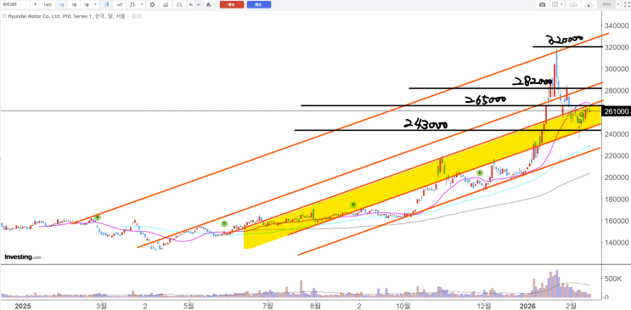The image size is (631, 310).
Task: Click the symbol code input field
Action: tap(15, 4)
